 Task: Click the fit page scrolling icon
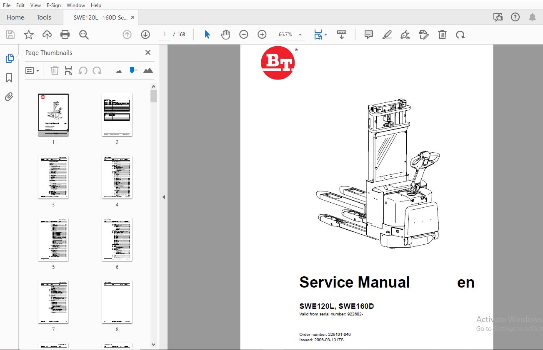(318, 35)
